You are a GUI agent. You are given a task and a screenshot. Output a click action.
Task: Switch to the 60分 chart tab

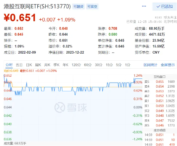coord(88,65)
